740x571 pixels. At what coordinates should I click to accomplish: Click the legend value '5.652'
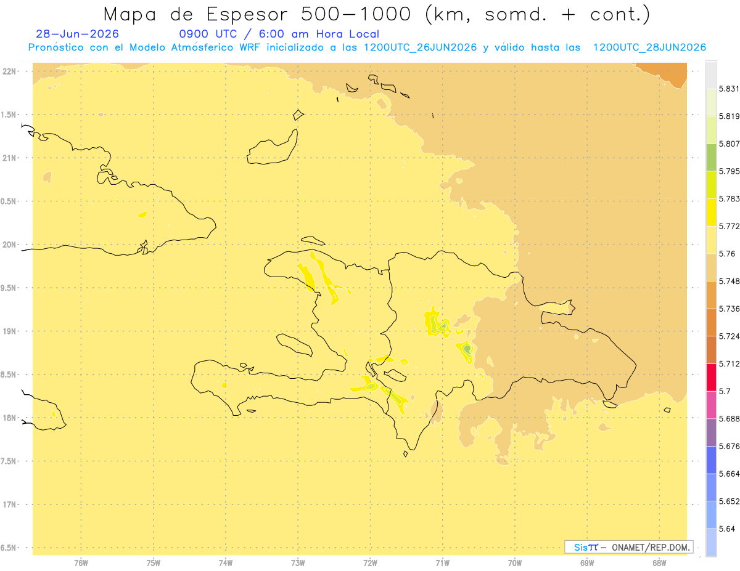pos(730,501)
